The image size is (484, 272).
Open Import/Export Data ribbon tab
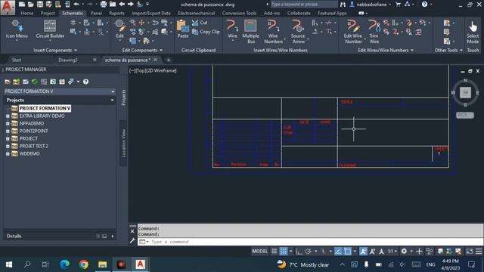(151, 14)
